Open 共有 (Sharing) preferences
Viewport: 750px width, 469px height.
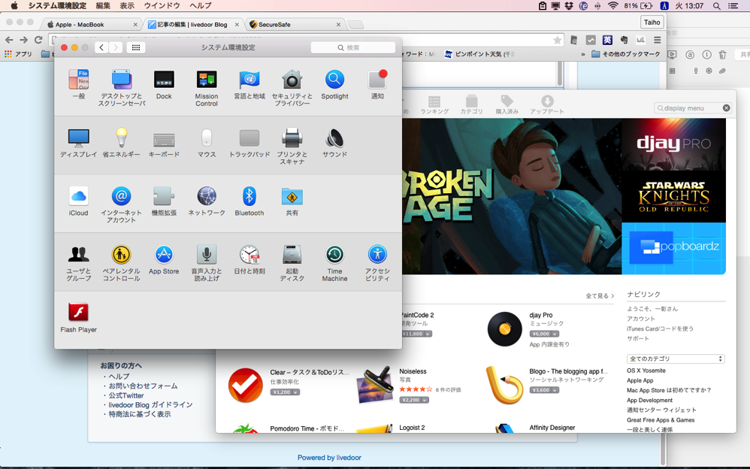click(x=292, y=201)
